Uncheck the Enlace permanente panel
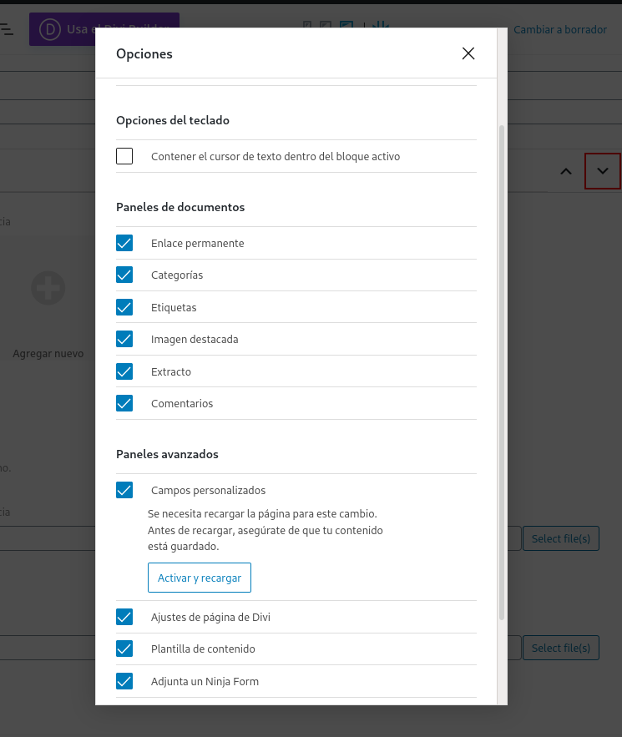This screenshot has width=622, height=737. point(124,243)
